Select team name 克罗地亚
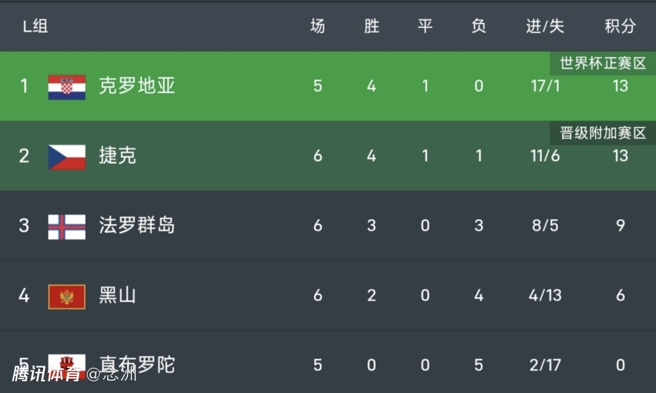This screenshot has height=393, width=656. [x=137, y=86]
